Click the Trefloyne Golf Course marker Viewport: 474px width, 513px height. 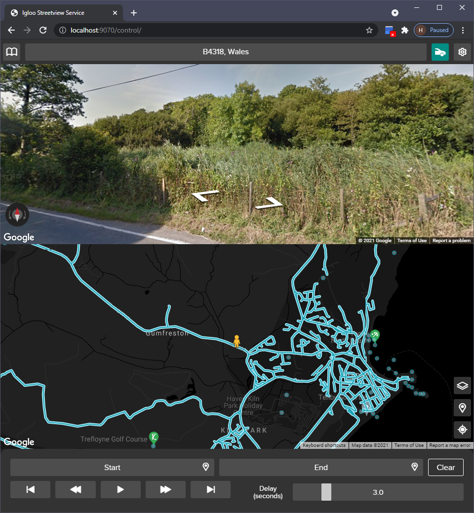tap(155, 437)
